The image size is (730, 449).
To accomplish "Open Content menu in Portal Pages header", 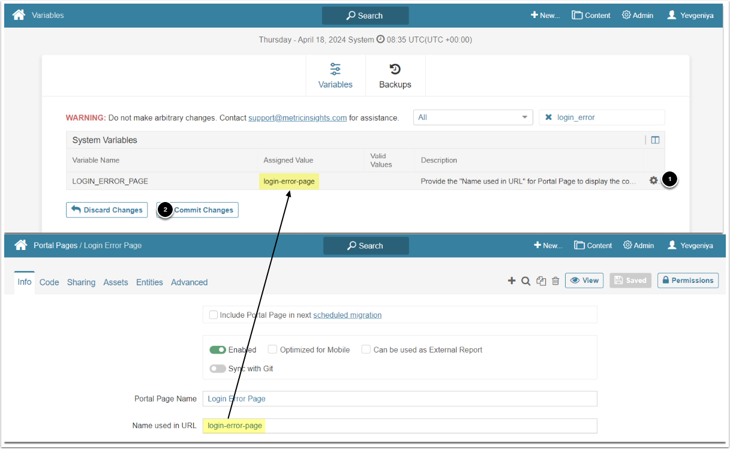I will (593, 246).
